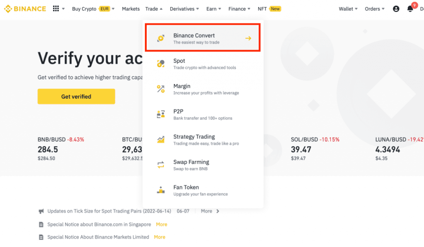Click the Margin percent icon

tap(161, 89)
